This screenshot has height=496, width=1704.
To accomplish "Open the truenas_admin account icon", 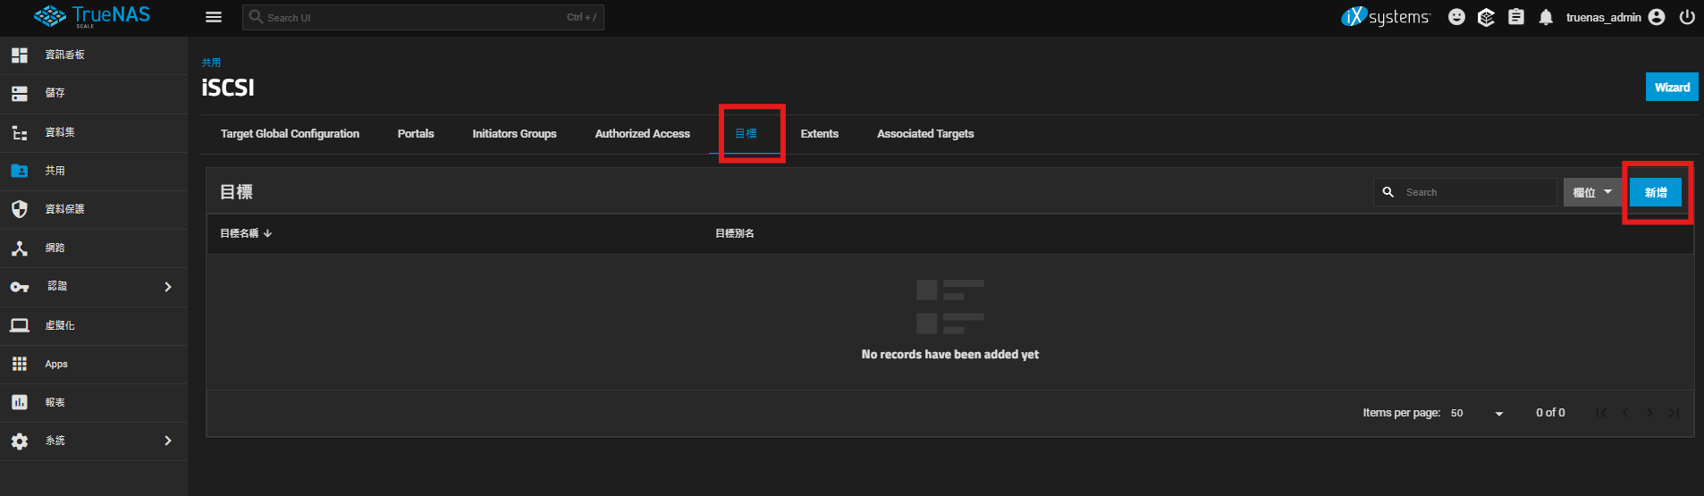I will tap(1657, 17).
